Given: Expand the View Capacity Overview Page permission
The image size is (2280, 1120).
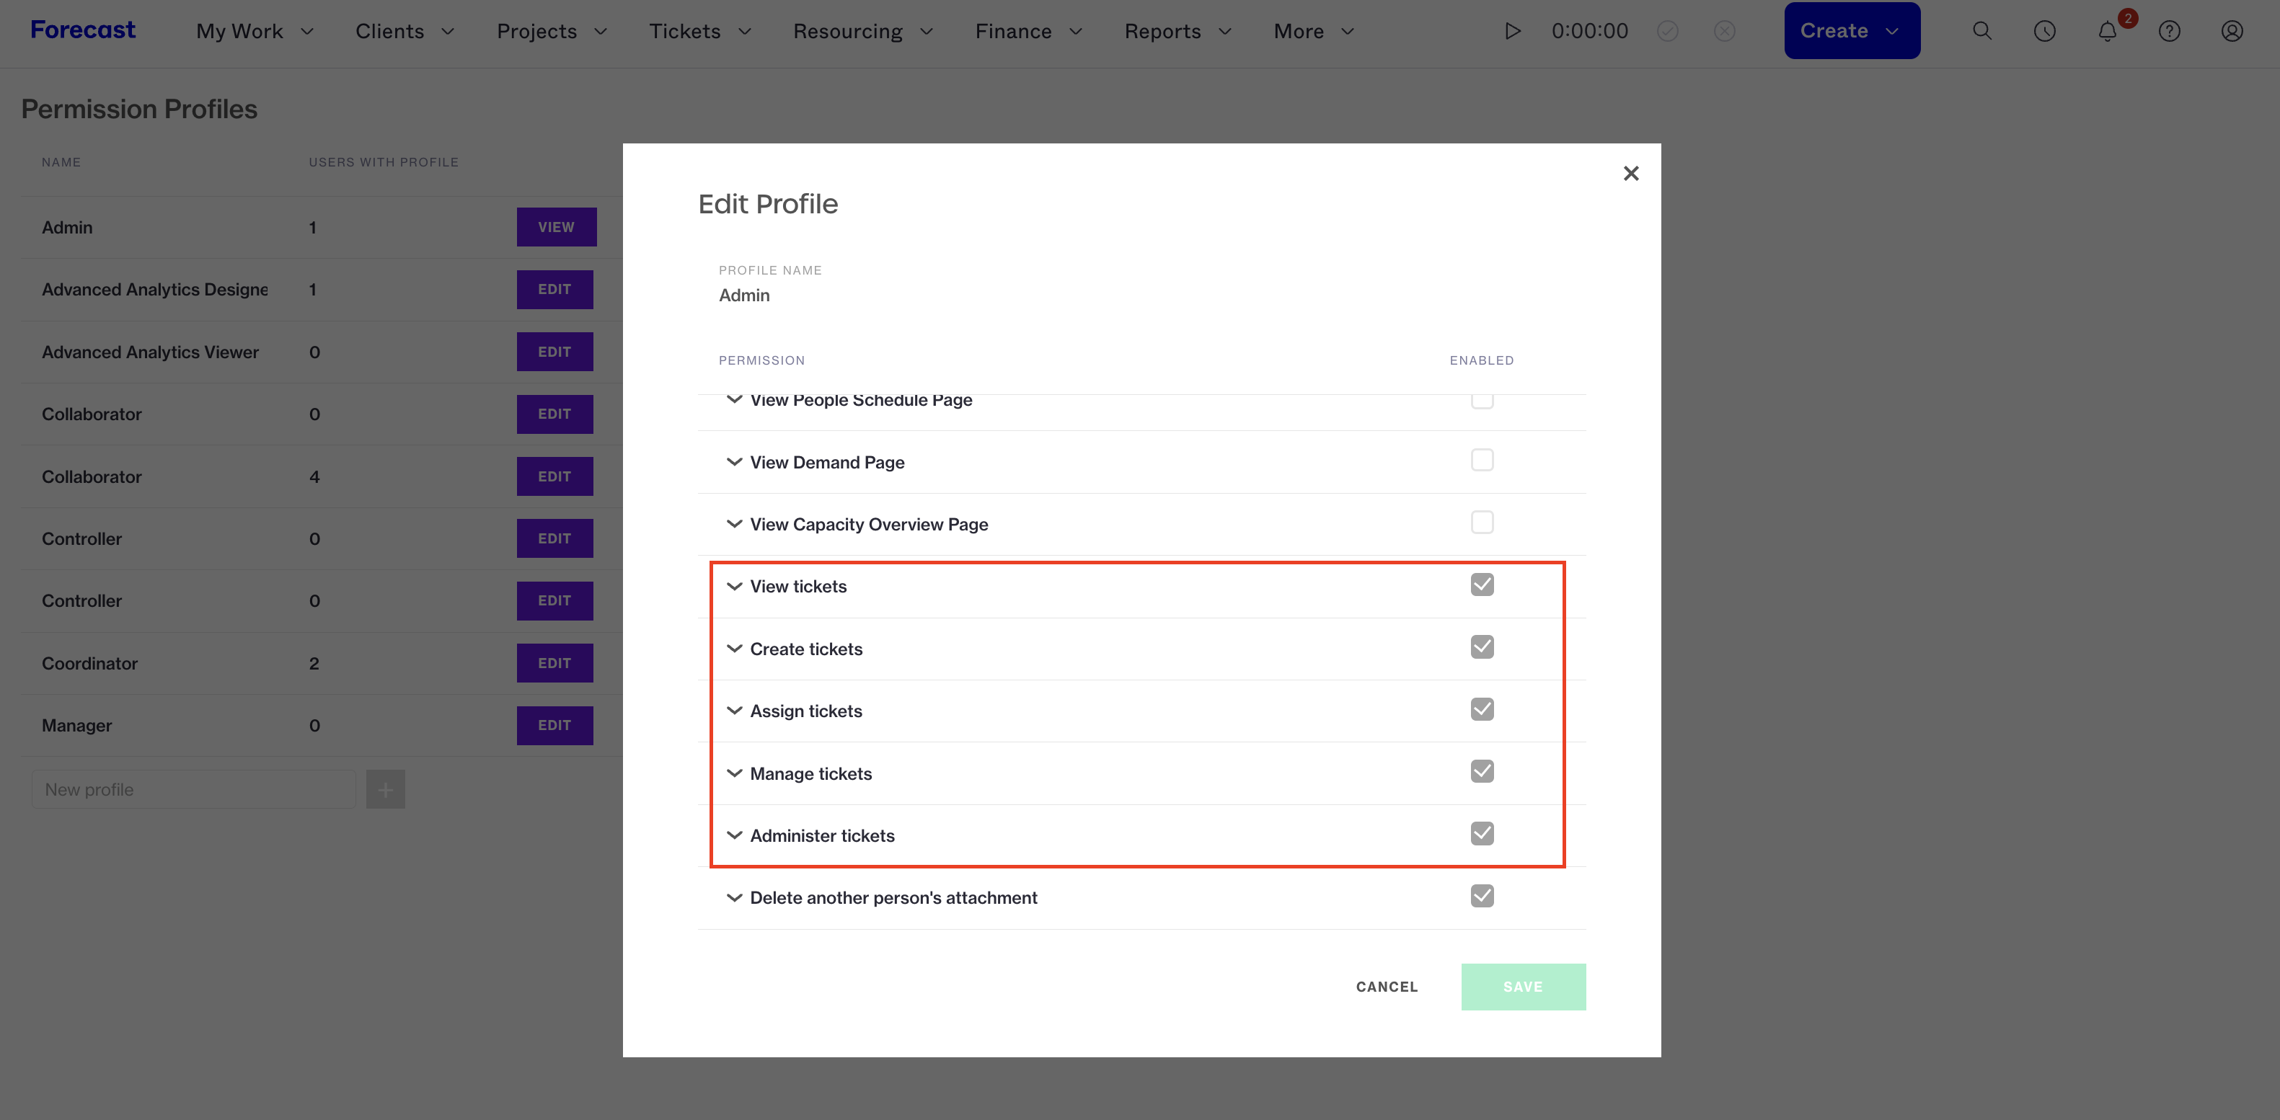Looking at the screenshot, I should [x=735, y=524].
